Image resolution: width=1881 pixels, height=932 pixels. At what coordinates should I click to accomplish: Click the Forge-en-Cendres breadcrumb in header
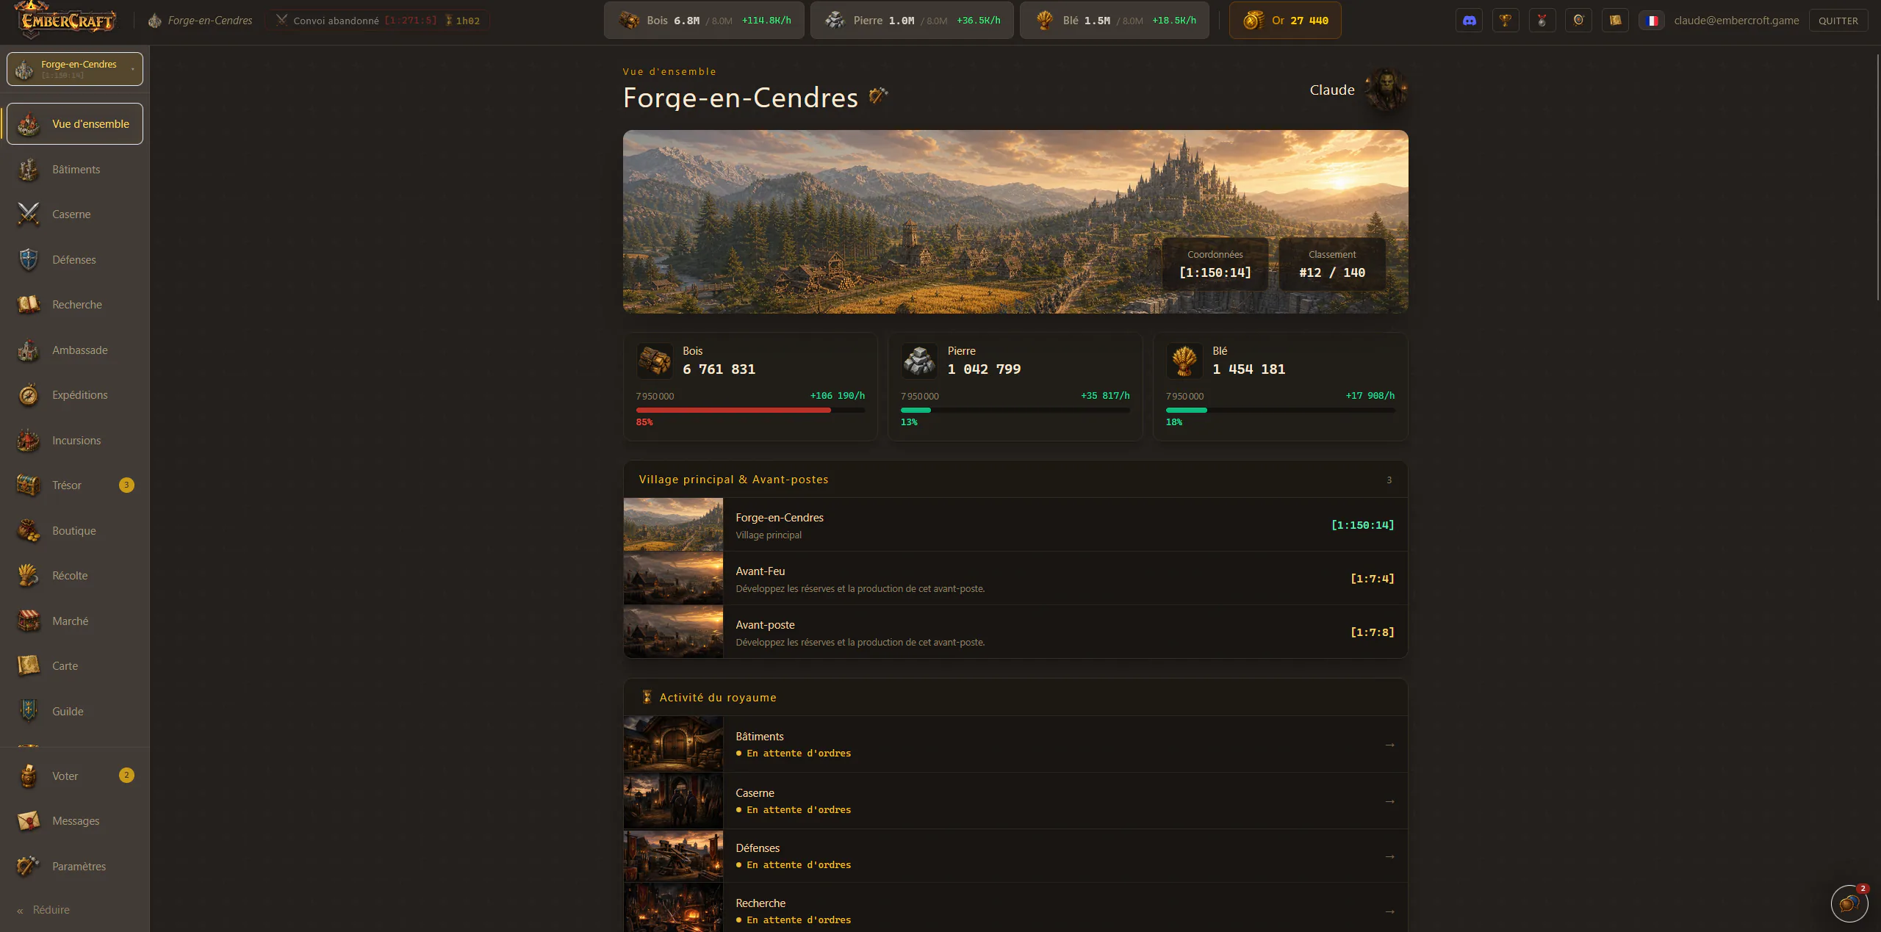[200, 21]
